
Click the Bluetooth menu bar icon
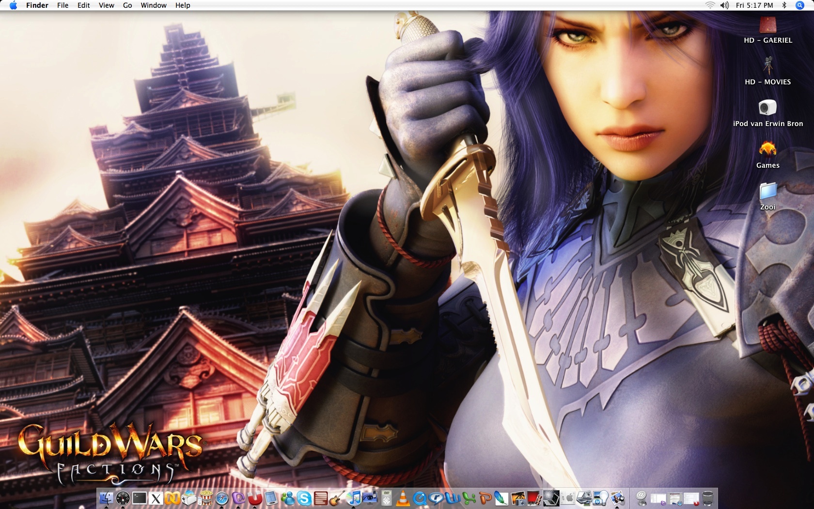point(784,5)
